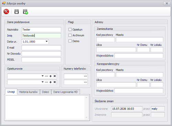
Task: Focus the Nr Dowodu input field
Action: click(41, 54)
